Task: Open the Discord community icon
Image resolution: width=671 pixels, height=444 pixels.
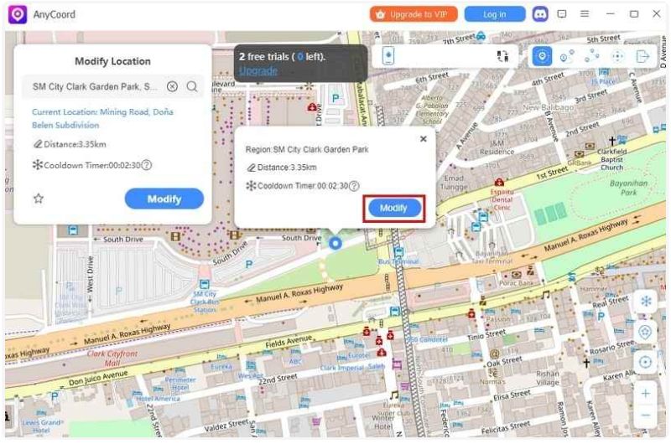Action: click(540, 14)
